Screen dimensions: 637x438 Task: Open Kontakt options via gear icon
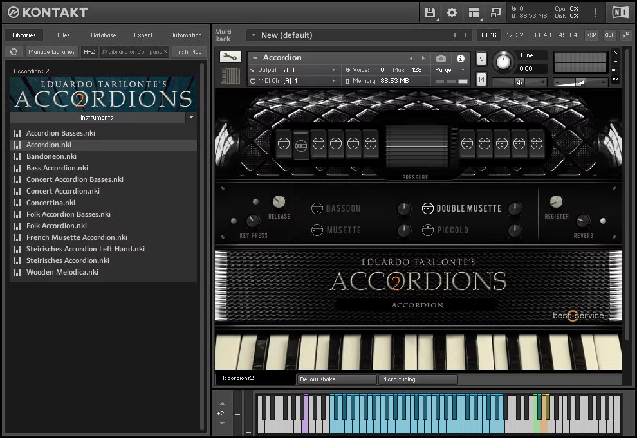452,12
